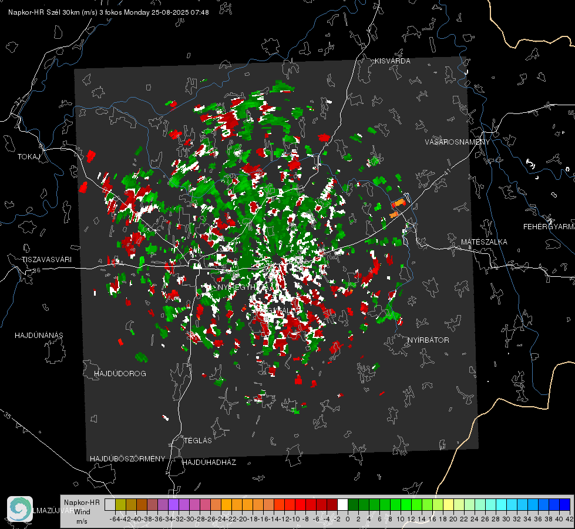Click the NYÍRBÁTOR town label
This screenshot has width=575, height=529.
pyautogui.click(x=428, y=340)
